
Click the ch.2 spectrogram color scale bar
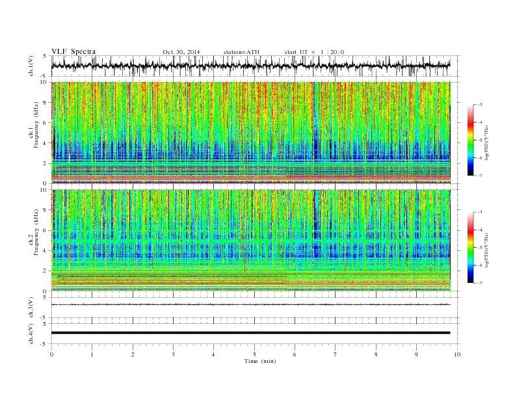click(470, 248)
